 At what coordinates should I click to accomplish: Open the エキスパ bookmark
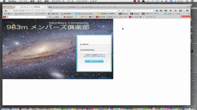[x=40, y=14]
